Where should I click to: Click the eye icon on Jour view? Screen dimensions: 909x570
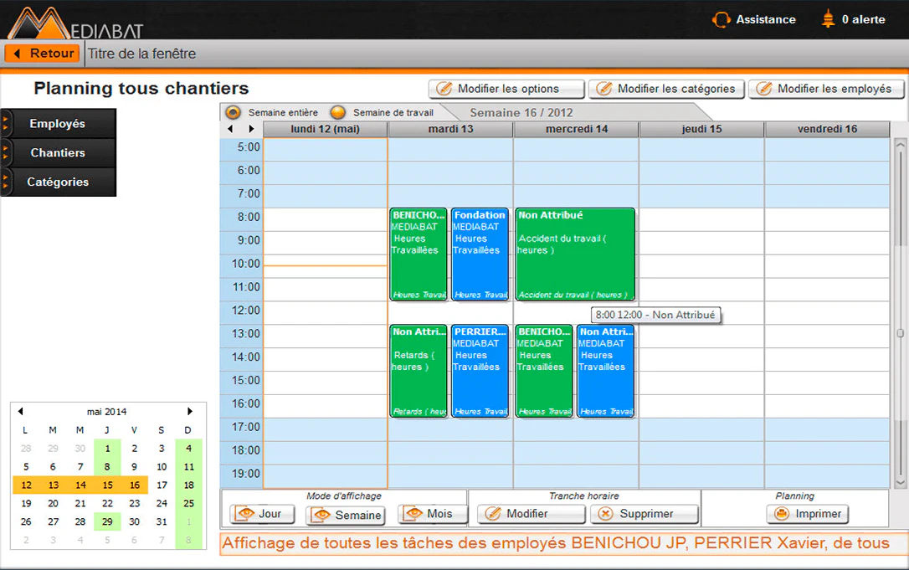tap(246, 514)
